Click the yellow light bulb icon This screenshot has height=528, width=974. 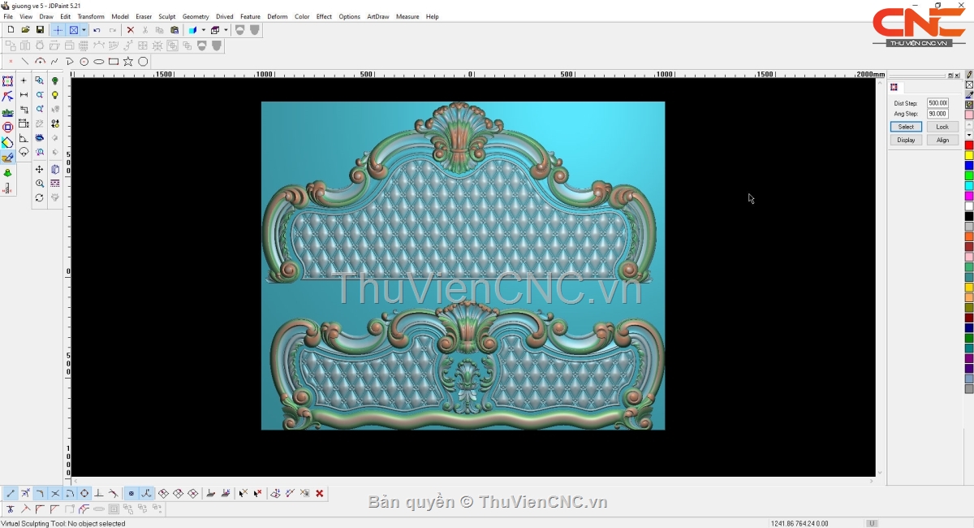[x=55, y=95]
